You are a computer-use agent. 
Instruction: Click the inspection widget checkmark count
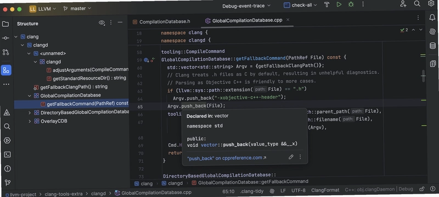coord(404,30)
